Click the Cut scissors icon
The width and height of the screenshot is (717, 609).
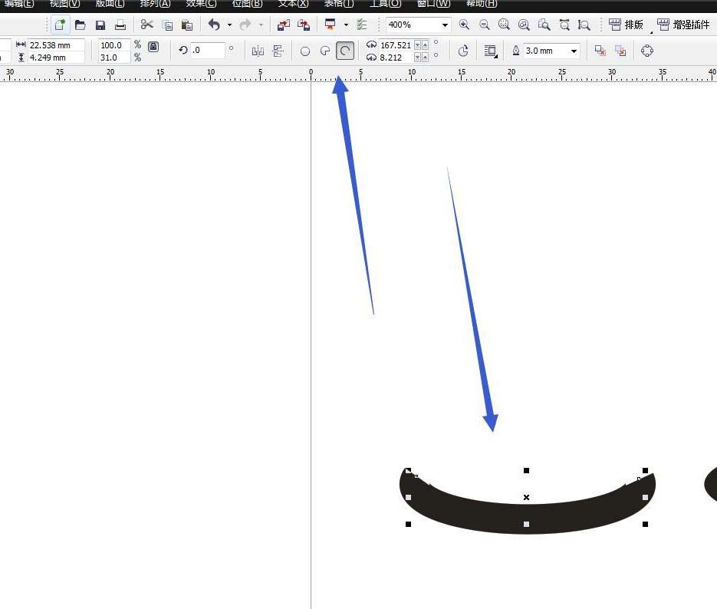[x=146, y=25]
